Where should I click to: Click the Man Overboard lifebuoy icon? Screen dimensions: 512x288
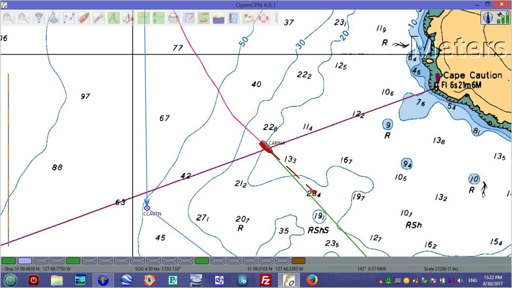click(263, 18)
